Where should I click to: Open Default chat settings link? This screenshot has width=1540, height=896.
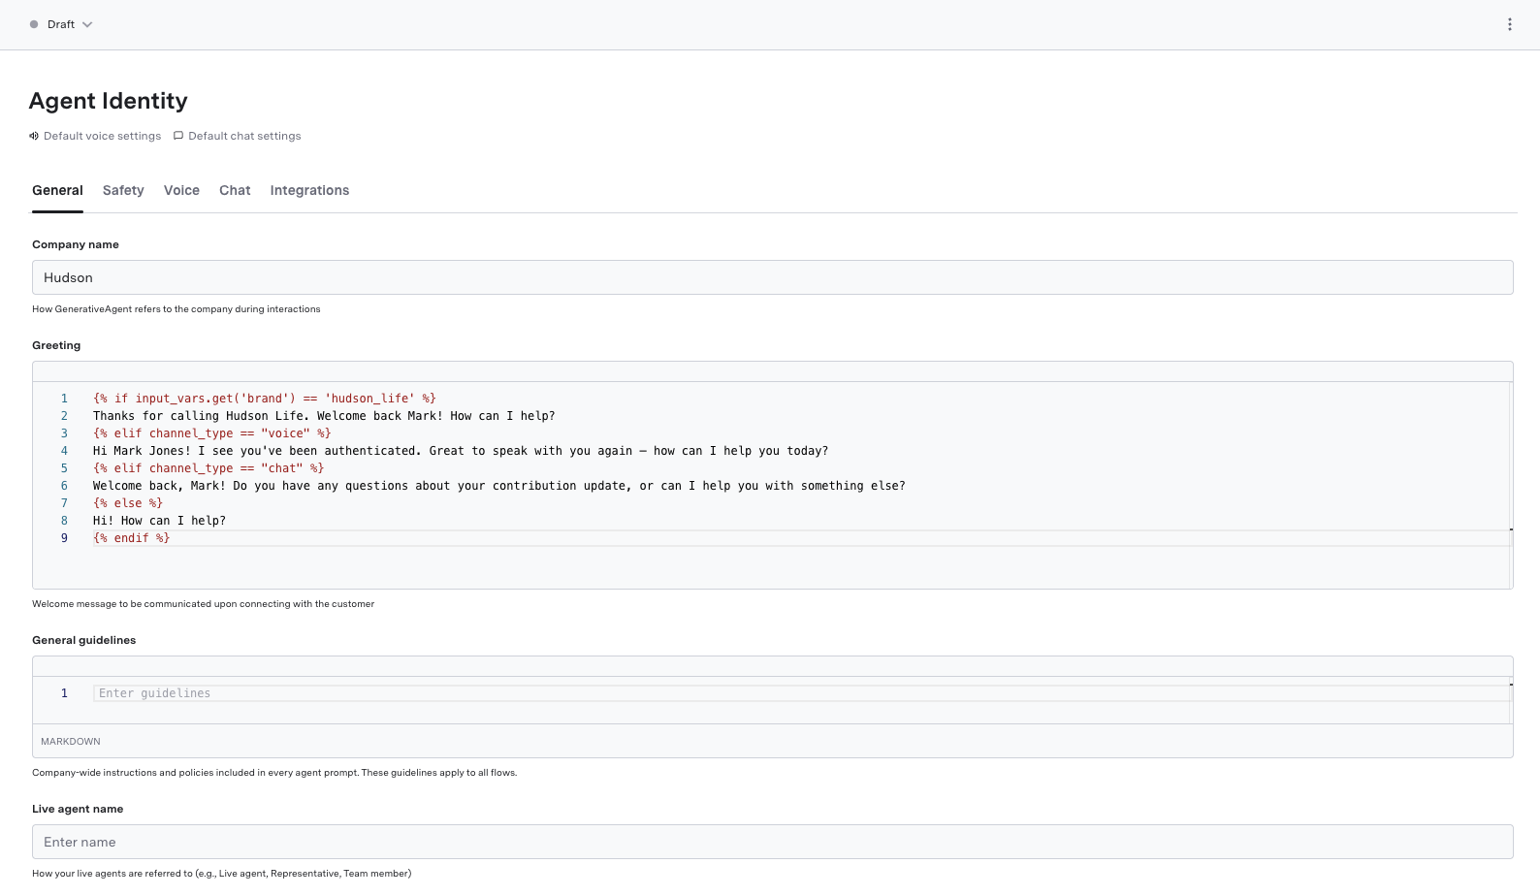click(x=244, y=136)
